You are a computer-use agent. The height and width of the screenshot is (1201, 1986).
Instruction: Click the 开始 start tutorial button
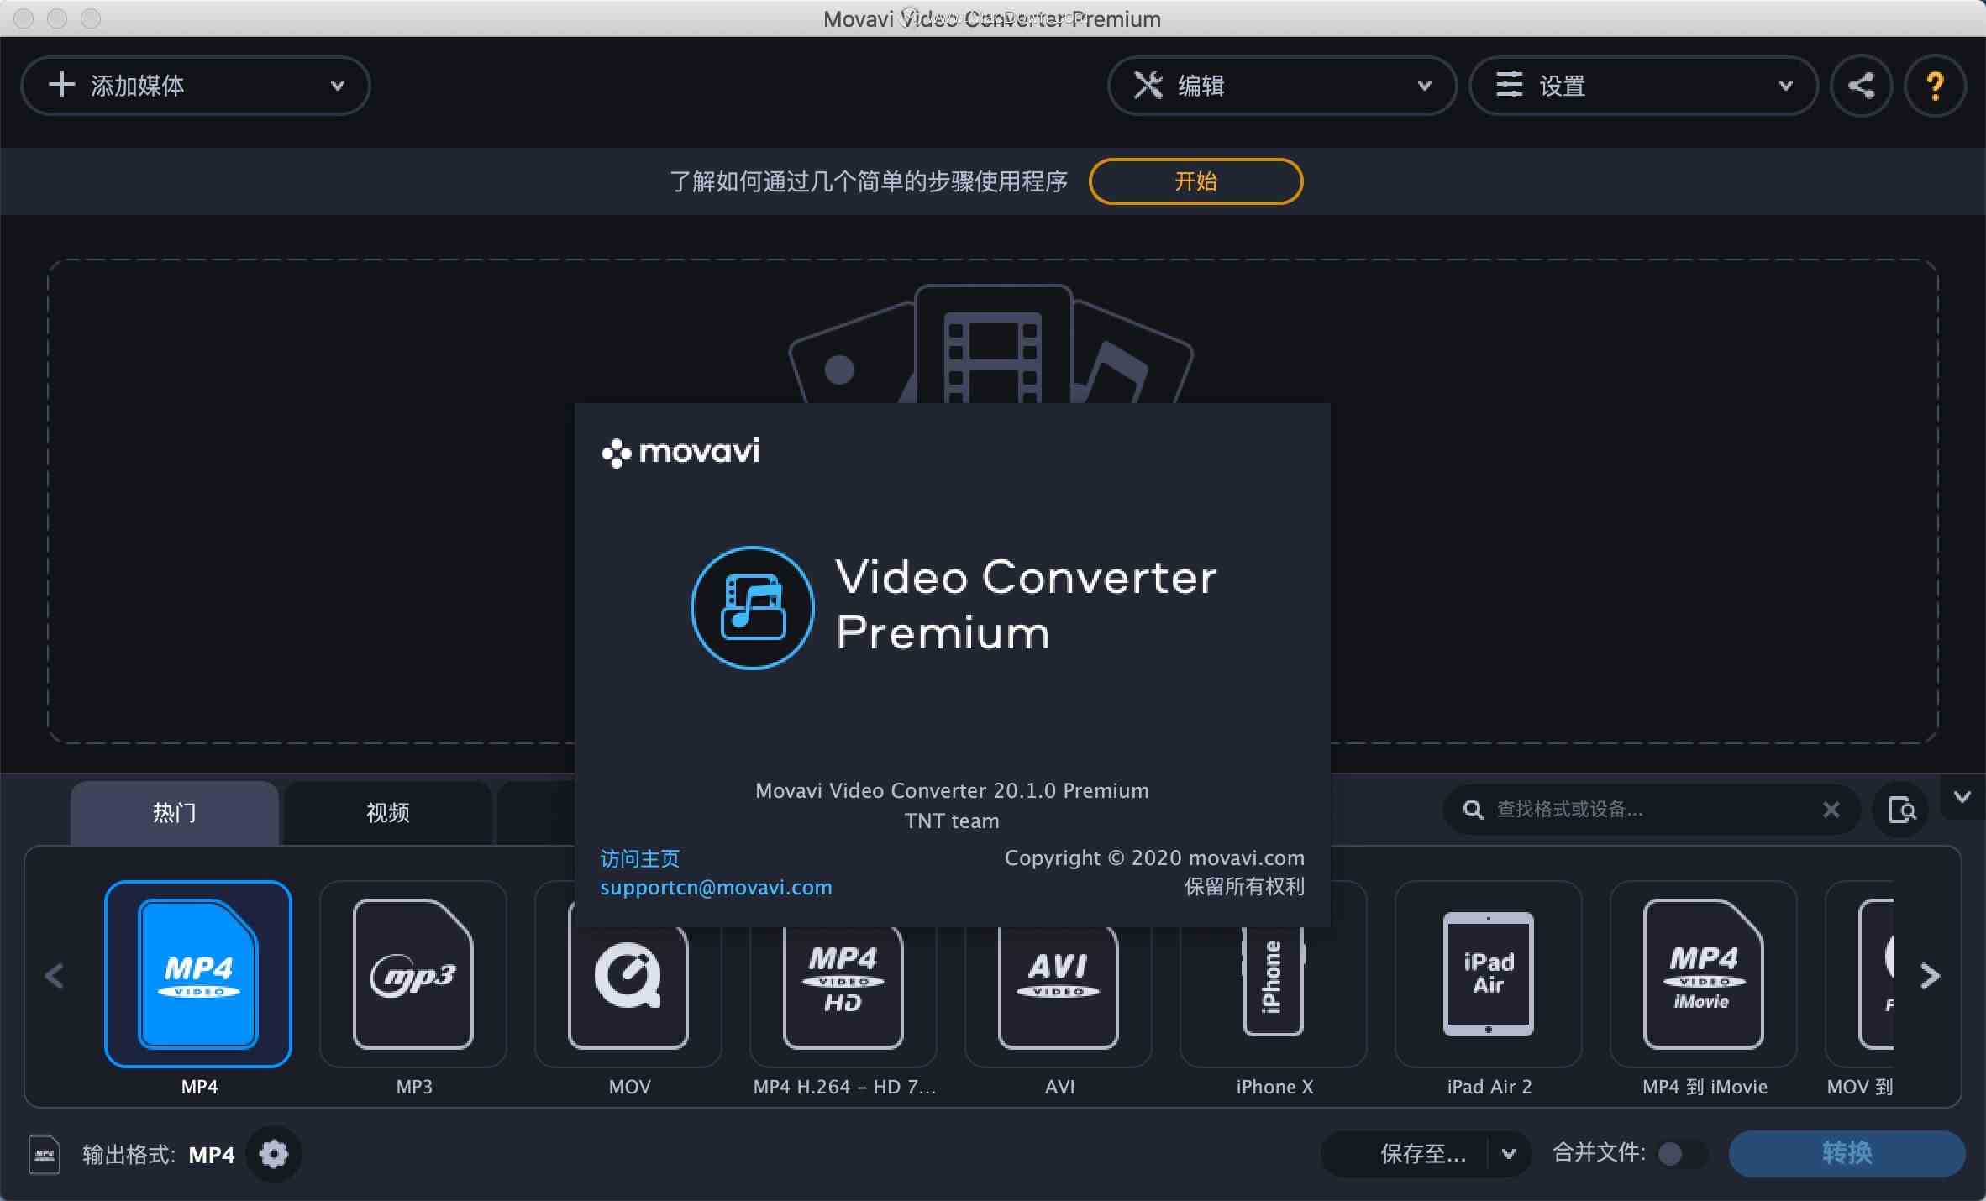point(1195,181)
